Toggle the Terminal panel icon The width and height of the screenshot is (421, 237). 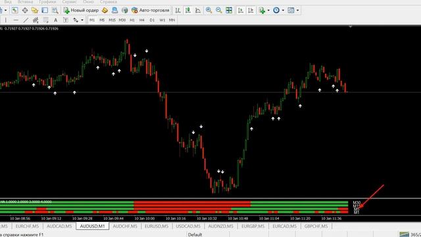(x=45, y=11)
